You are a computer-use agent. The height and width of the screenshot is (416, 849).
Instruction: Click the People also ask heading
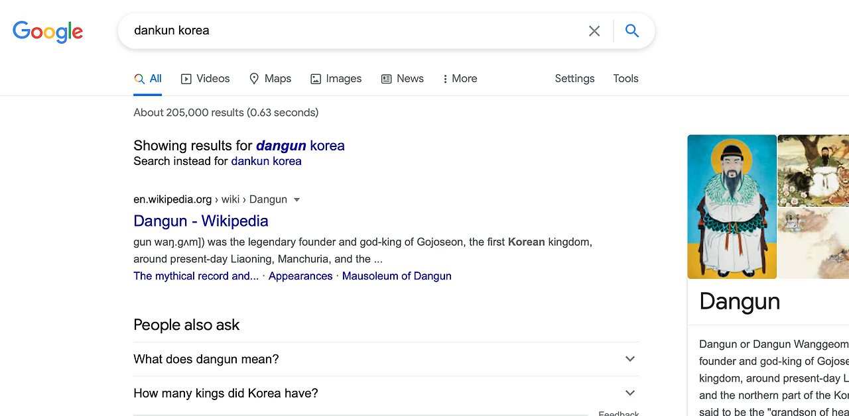click(x=186, y=325)
